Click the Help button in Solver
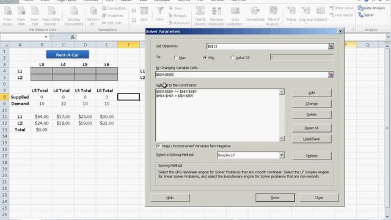 [x=170, y=197]
